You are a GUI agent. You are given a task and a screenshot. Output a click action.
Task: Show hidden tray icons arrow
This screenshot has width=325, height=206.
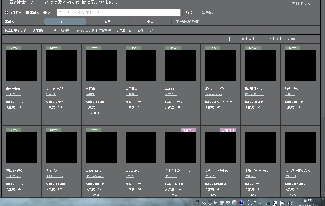261,204
